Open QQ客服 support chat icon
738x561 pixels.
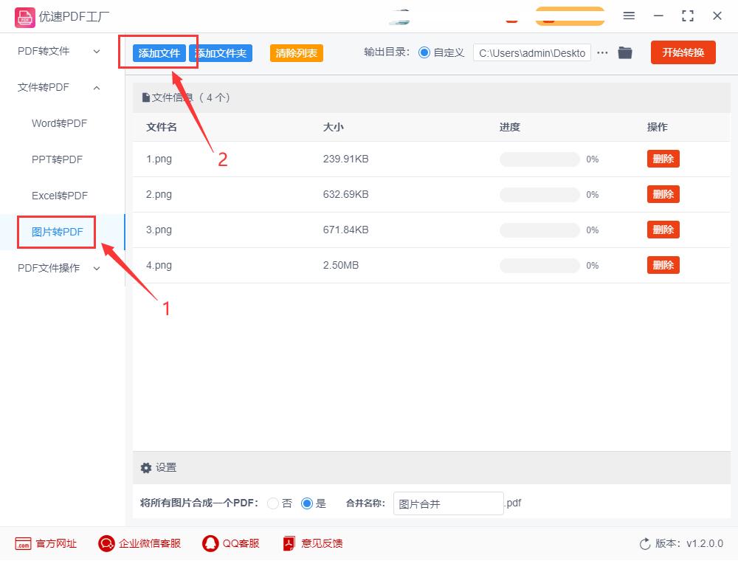click(x=209, y=543)
